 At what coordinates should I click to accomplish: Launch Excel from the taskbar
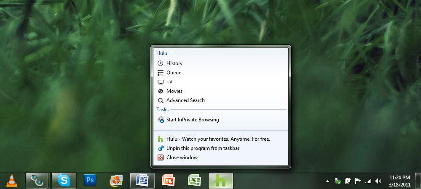point(194,181)
